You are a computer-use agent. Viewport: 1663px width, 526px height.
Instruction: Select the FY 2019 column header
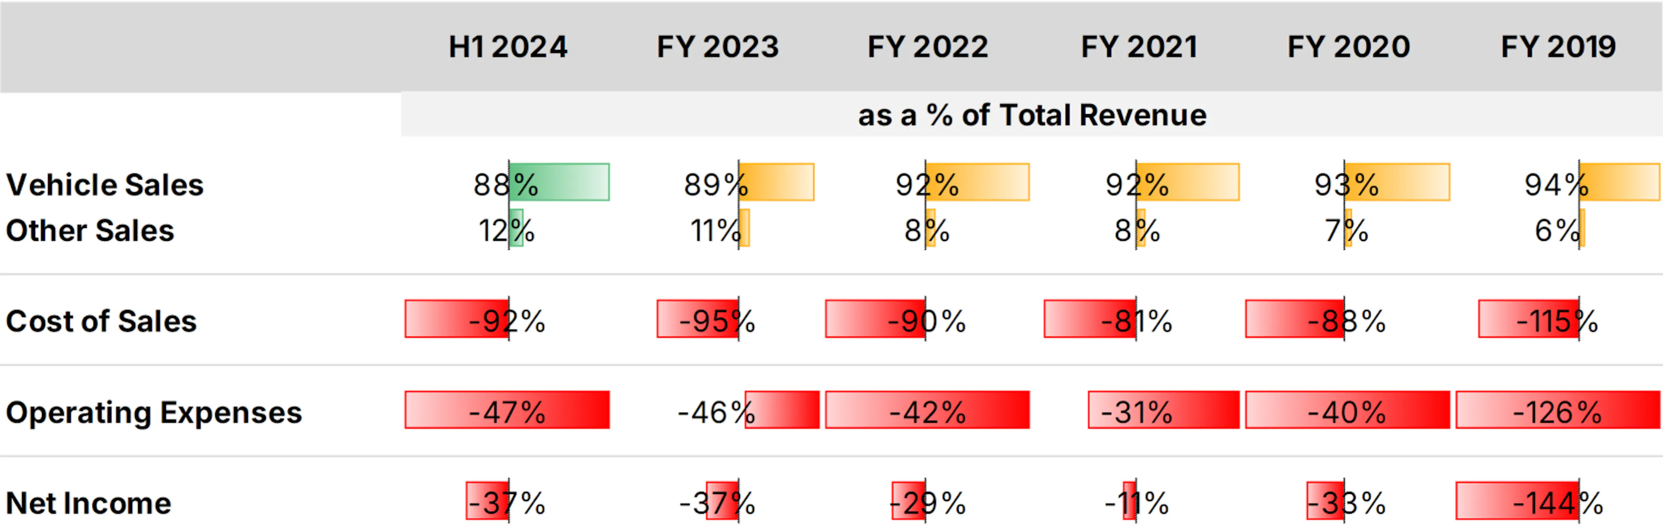[x=1558, y=47]
